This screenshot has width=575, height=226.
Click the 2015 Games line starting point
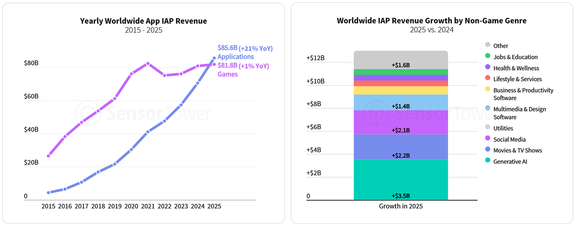coord(48,156)
